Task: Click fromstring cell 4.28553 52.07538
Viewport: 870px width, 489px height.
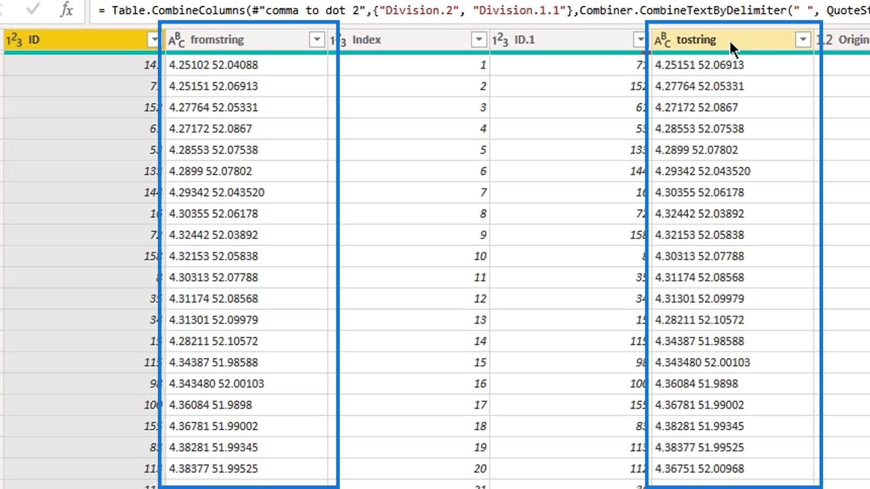Action: 246,150
